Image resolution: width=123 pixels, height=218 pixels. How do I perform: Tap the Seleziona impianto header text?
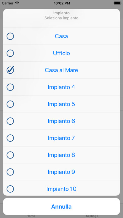click(x=61, y=18)
